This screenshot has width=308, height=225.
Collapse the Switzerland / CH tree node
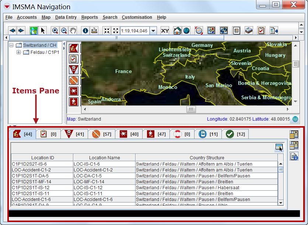(11, 45)
